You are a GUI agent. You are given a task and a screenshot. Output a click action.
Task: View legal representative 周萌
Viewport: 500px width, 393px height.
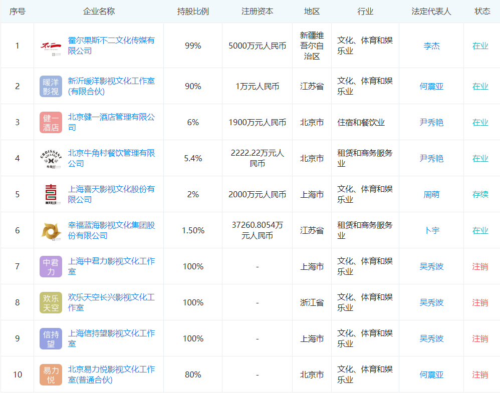click(x=431, y=194)
